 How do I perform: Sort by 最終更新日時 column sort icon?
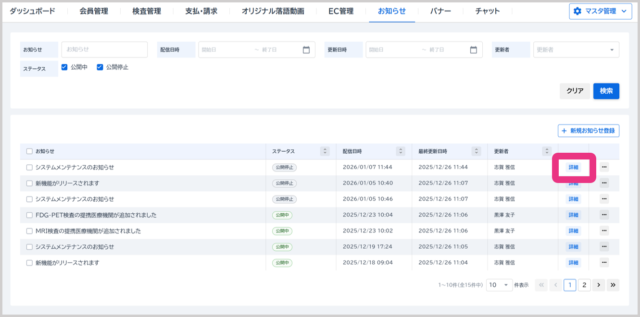pos(476,151)
